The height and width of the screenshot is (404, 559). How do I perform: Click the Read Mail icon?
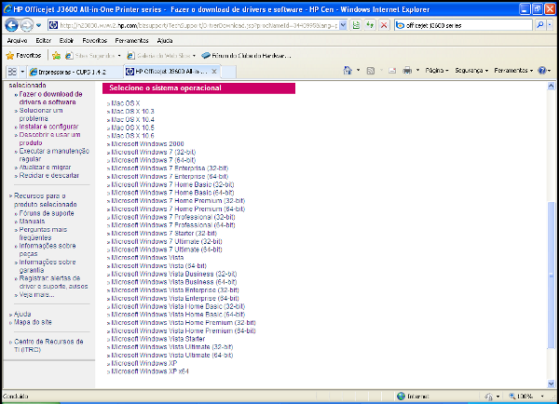(392, 71)
